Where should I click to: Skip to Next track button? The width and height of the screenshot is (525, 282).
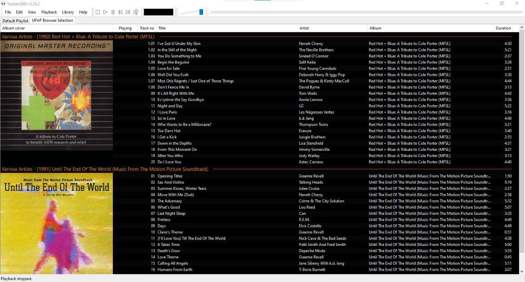click(128, 12)
